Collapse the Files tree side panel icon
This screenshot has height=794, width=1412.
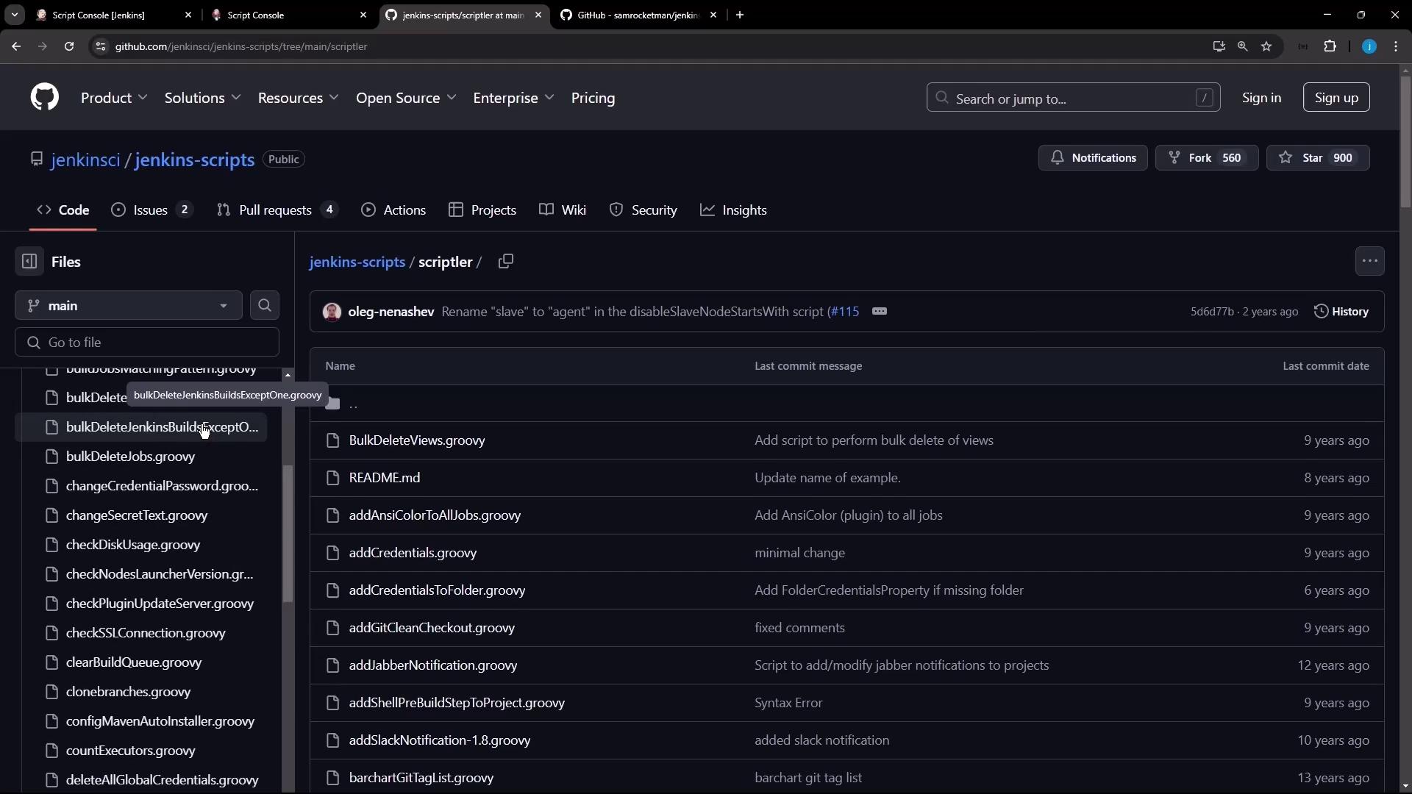[x=29, y=262]
